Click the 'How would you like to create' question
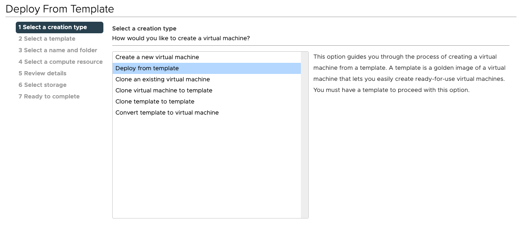The image size is (522, 225). click(x=181, y=38)
